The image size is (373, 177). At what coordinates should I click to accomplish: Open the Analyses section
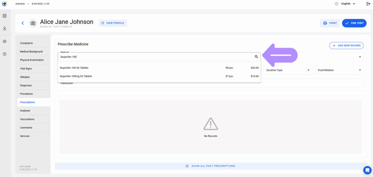click(x=25, y=111)
